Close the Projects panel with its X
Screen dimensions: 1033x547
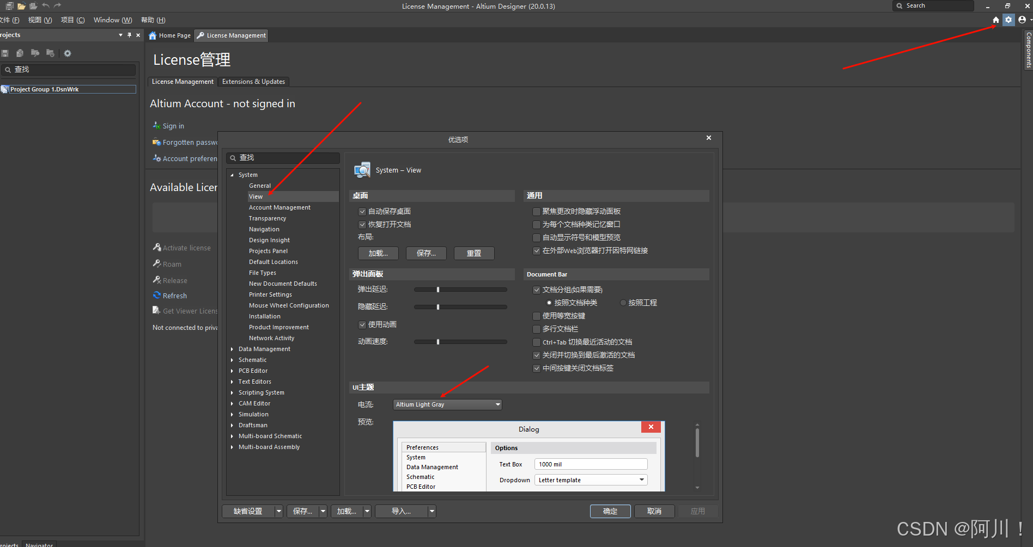pyautogui.click(x=138, y=35)
